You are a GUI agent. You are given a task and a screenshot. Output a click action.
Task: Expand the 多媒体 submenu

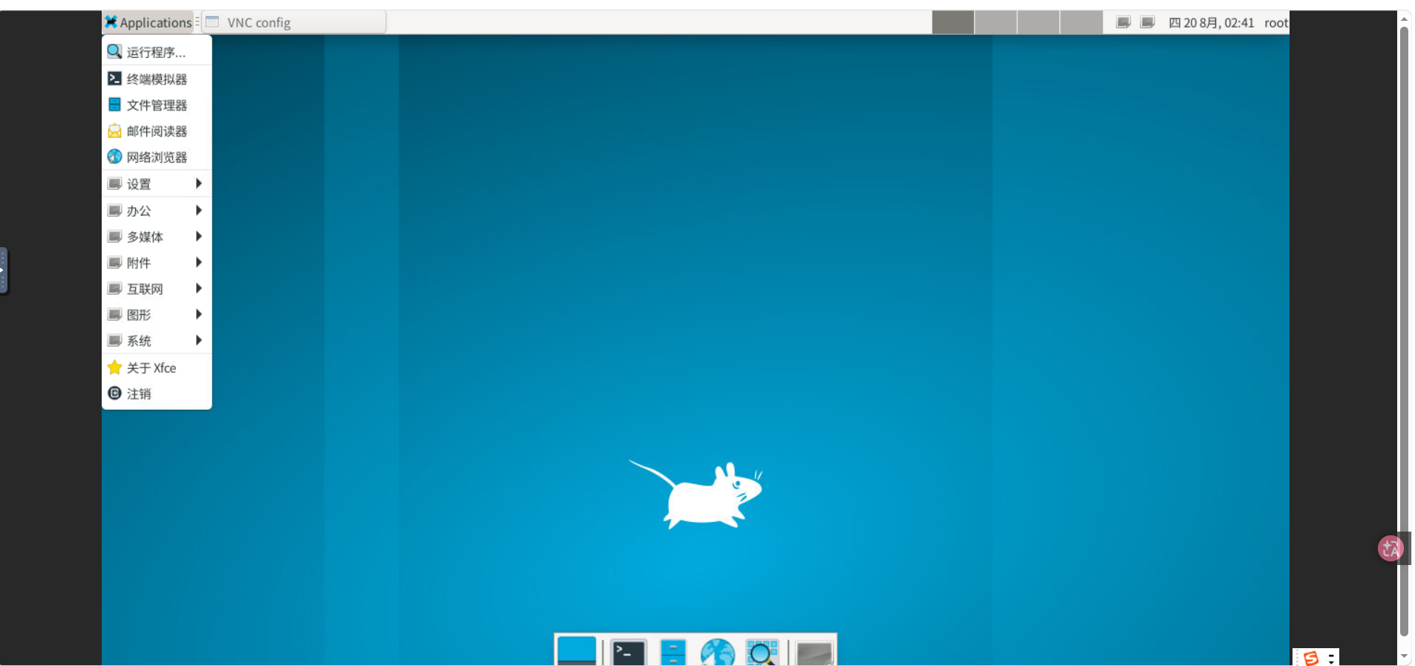click(157, 236)
